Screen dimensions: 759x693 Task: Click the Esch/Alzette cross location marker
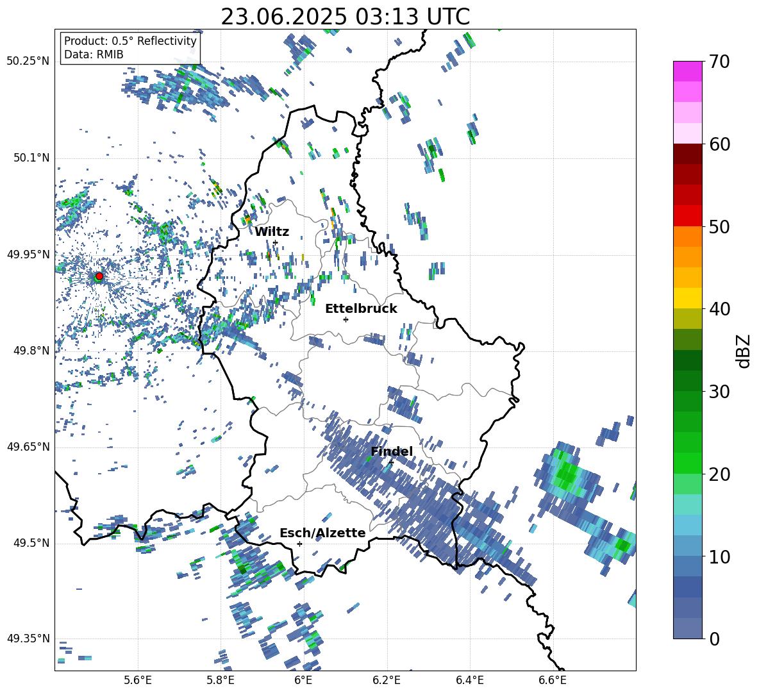click(x=299, y=544)
